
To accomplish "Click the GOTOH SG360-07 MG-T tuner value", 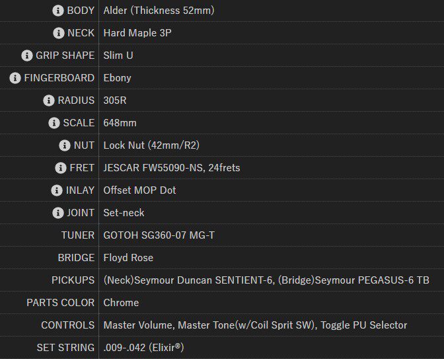I will (x=159, y=235).
